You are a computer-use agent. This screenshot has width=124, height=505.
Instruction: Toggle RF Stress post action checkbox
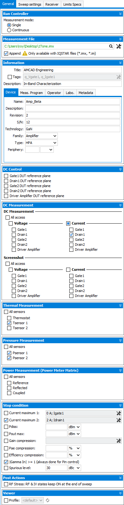point(6,484)
